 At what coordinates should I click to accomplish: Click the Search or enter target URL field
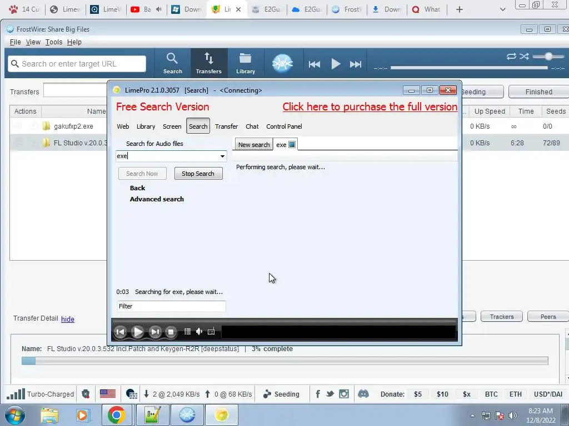tap(77, 64)
